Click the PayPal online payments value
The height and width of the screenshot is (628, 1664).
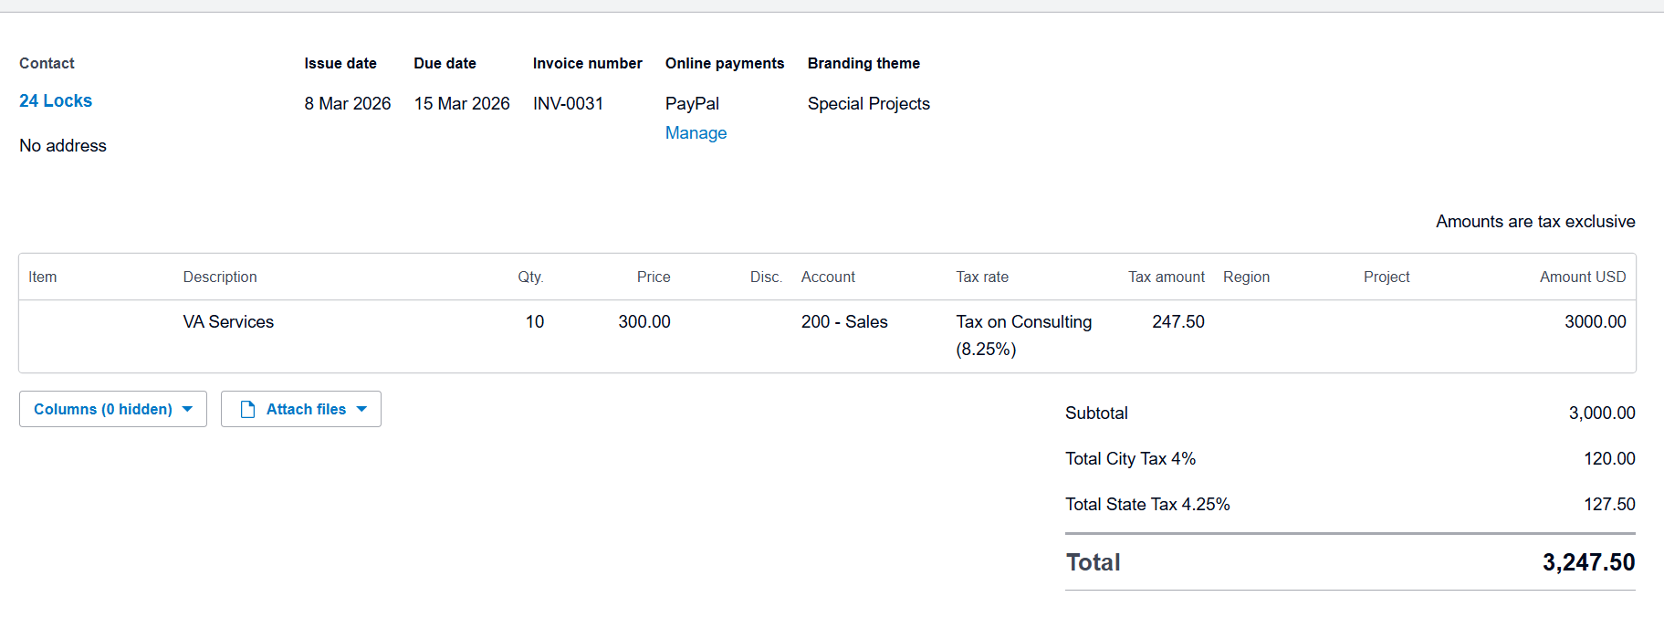coord(692,104)
